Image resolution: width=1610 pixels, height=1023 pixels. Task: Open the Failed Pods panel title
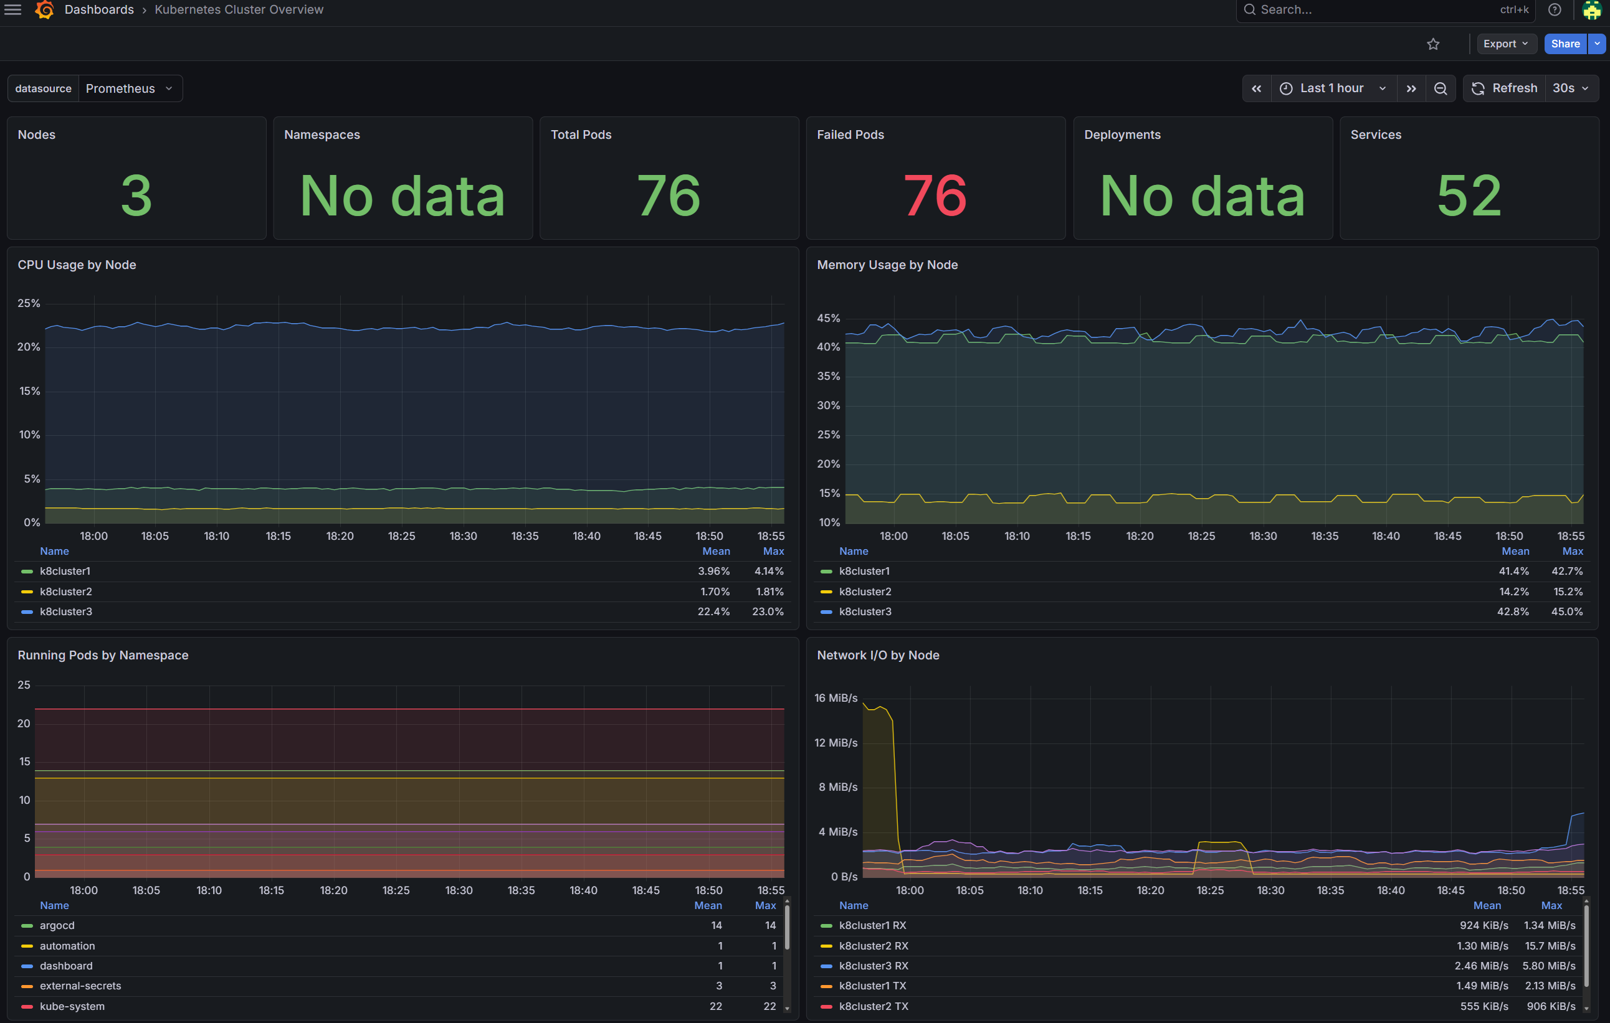pos(850,134)
